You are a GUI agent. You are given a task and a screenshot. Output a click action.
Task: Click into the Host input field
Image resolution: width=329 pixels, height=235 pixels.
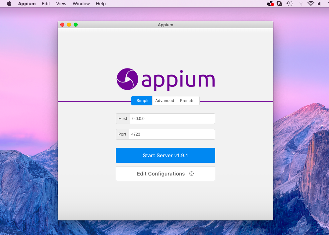pos(172,119)
